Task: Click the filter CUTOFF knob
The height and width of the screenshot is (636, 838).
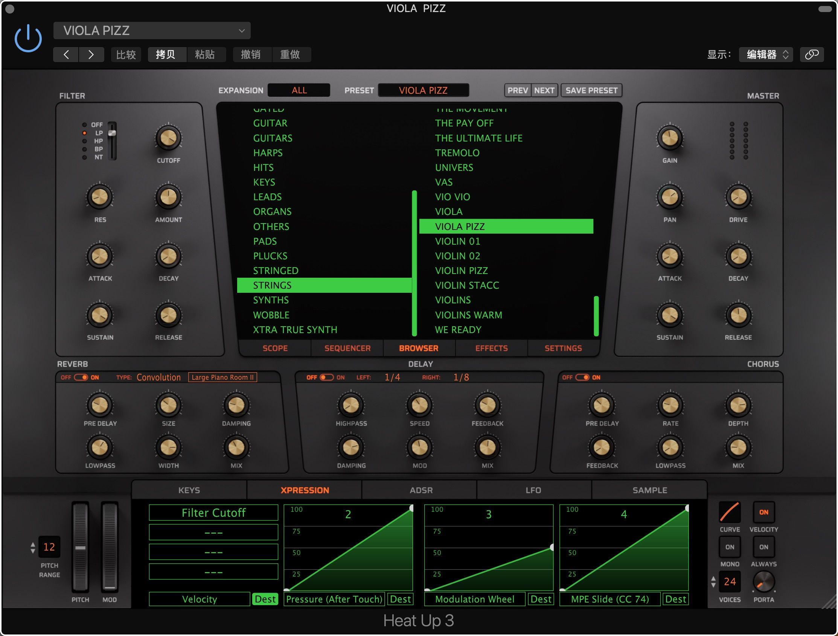Action: tap(168, 138)
